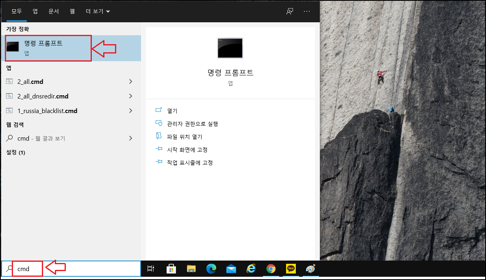Expand the cmd web search chevron
The height and width of the screenshot is (280, 486).
point(130,138)
